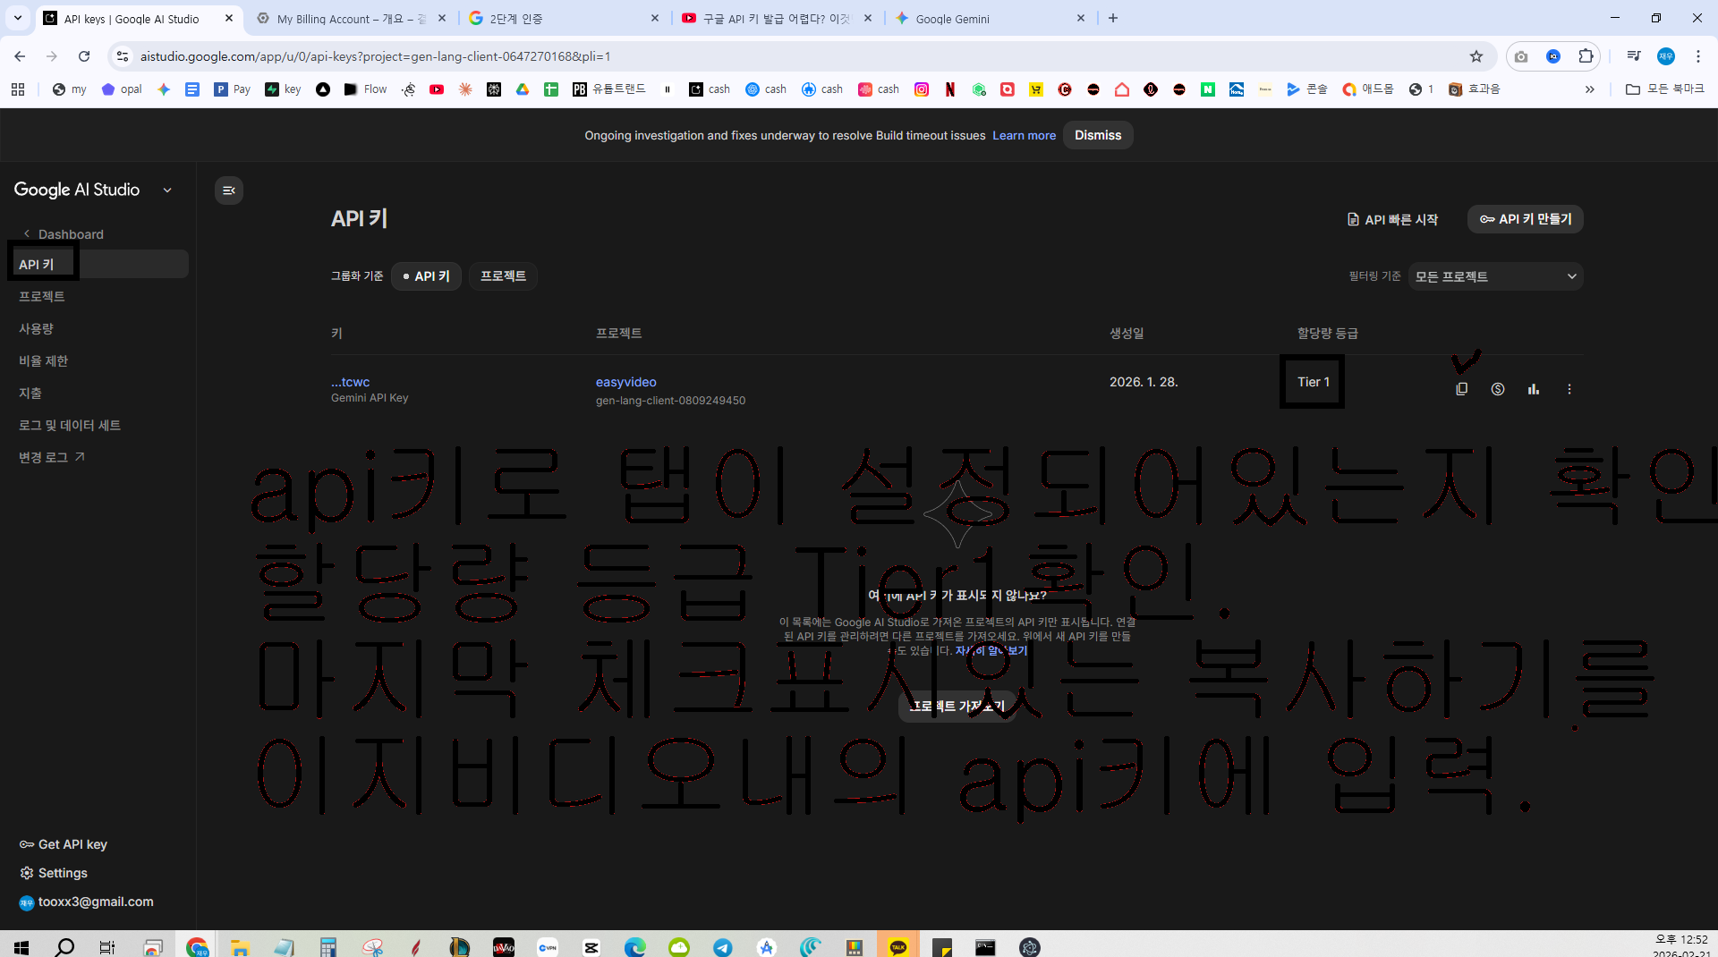The width and height of the screenshot is (1718, 957).
Task: Dismiss the investigation banner
Action: tap(1098, 135)
